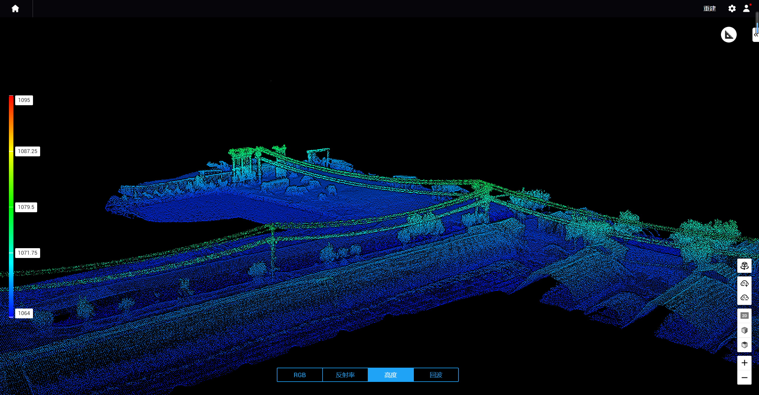Image resolution: width=759 pixels, height=395 pixels.
Task: Select the dark-top cube view option
Action: pyautogui.click(x=744, y=345)
